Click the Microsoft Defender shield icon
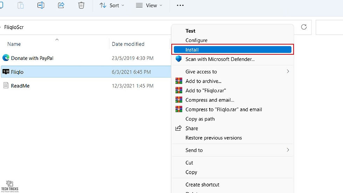The width and height of the screenshot is (343, 193). click(178, 58)
